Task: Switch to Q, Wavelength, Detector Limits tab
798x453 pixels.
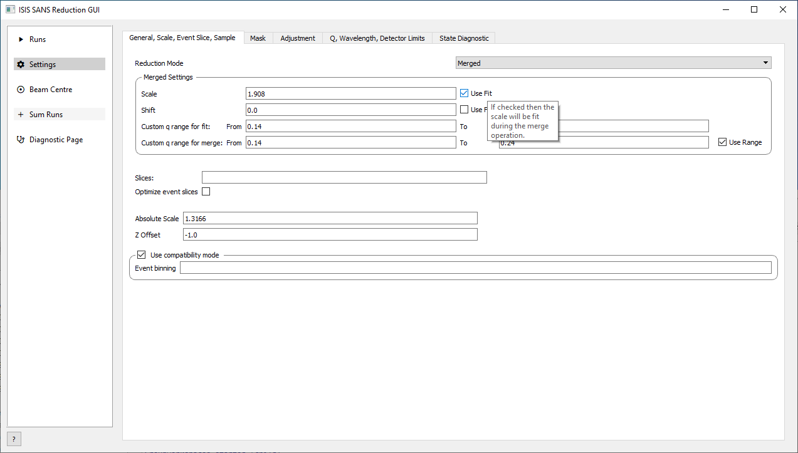Action: click(377, 38)
